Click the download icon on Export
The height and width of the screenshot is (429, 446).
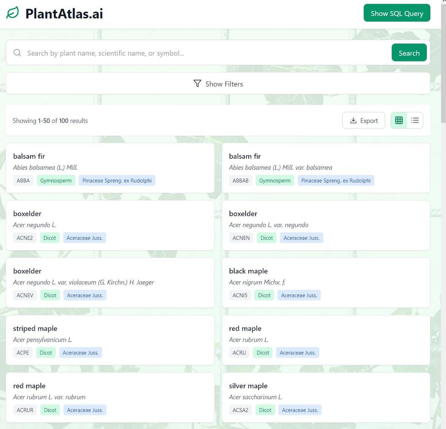tap(353, 120)
